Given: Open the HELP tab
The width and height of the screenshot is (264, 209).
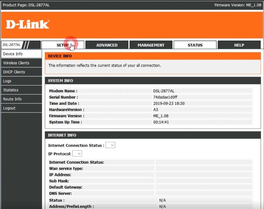Looking at the screenshot, I should coord(239,45).
